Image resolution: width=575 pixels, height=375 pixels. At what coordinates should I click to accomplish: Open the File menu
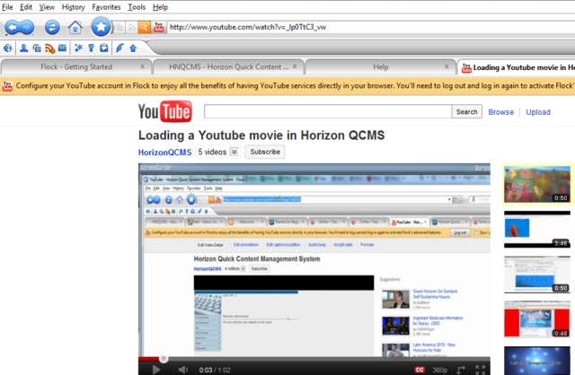(x=7, y=7)
